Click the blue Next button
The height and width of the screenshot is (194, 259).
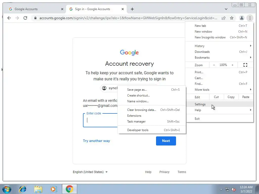coord(166,141)
